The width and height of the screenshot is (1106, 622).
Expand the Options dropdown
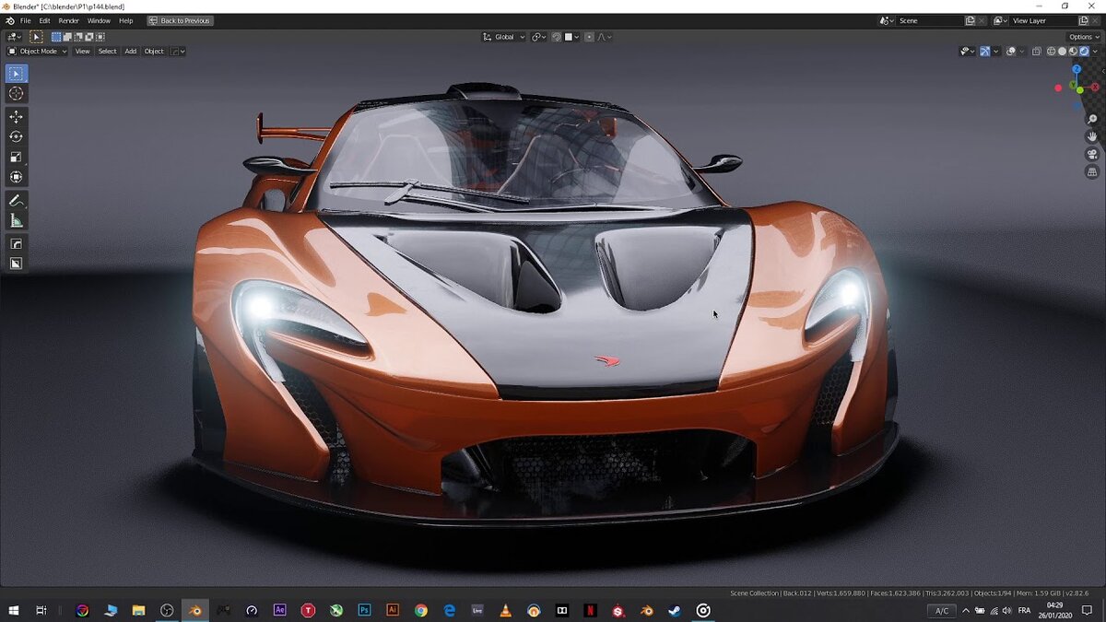pos(1083,37)
